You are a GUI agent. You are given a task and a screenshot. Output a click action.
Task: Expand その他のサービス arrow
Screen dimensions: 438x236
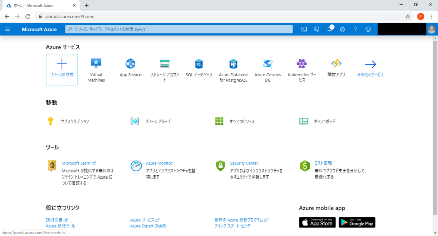click(370, 64)
